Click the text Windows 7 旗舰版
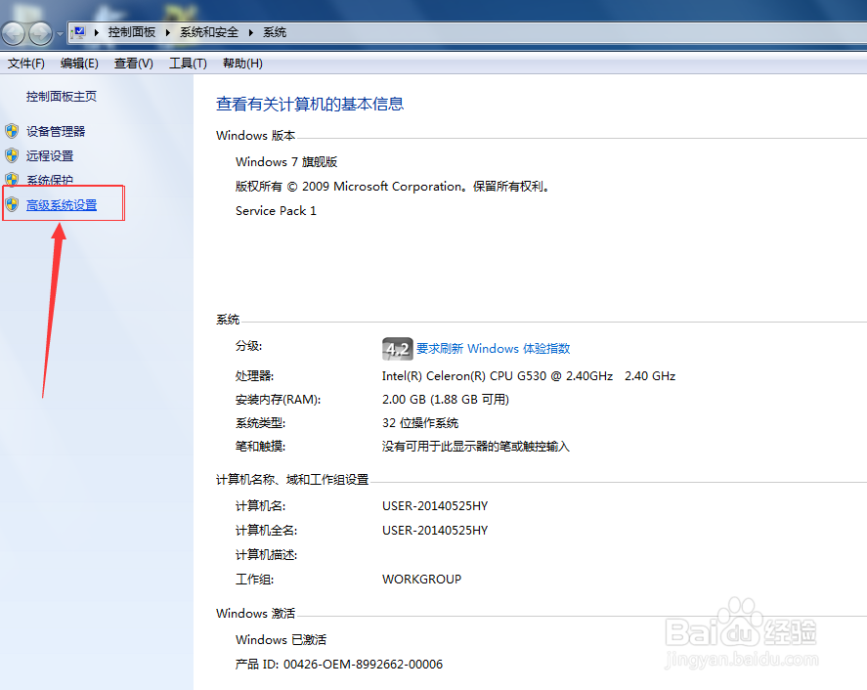The width and height of the screenshot is (867, 690). pos(286,162)
